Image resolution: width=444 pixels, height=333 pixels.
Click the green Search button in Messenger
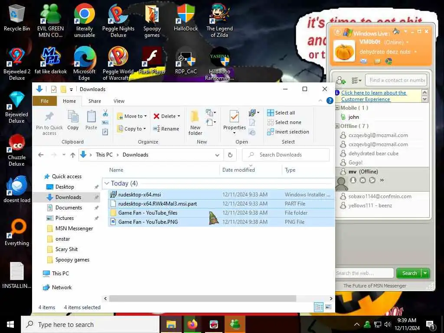pyautogui.click(x=409, y=273)
